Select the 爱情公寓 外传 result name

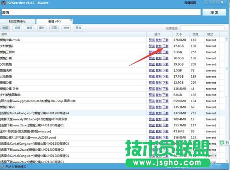tap(9, 89)
